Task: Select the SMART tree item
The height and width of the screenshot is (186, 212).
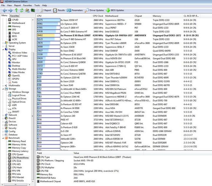Action: tap(16, 112)
